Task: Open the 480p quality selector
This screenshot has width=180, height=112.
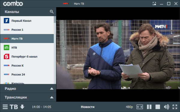Action: [x=129, y=107]
